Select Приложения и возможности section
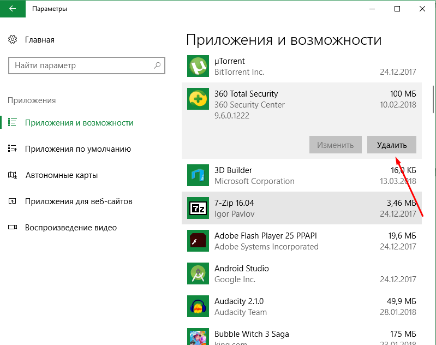Screen dimensions: 436x345 click(x=79, y=123)
